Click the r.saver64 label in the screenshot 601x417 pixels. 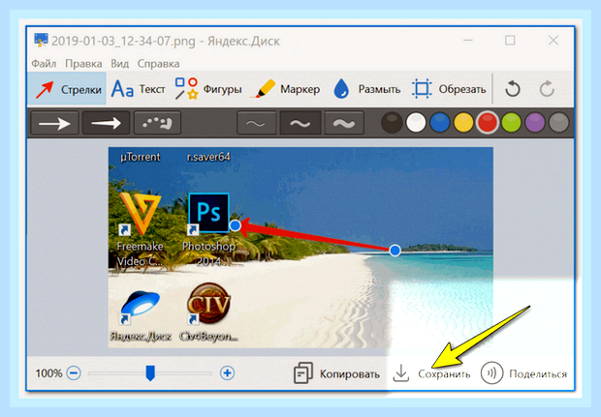point(208,157)
